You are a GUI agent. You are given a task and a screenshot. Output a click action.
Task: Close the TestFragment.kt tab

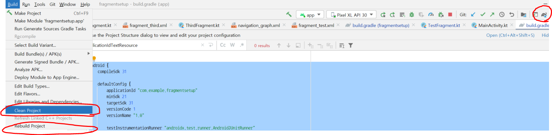(x=464, y=25)
